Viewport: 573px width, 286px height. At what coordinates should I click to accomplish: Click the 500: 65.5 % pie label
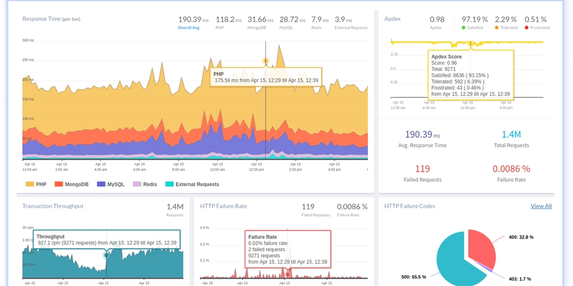[x=413, y=277]
